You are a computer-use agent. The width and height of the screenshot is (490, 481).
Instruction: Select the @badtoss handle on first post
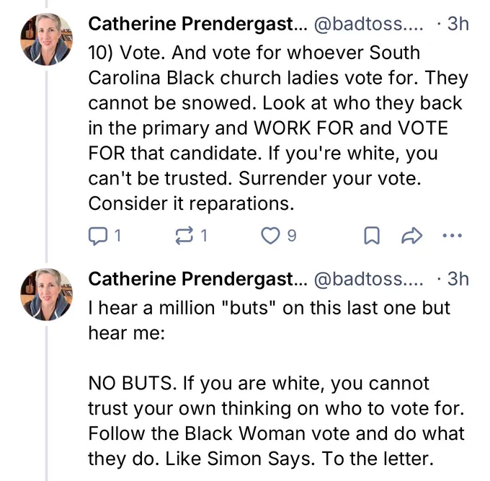(367, 24)
